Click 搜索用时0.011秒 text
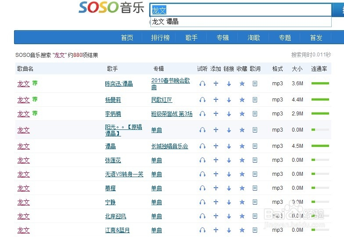The height and width of the screenshot is (237, 344). click(x=311, y=55)
